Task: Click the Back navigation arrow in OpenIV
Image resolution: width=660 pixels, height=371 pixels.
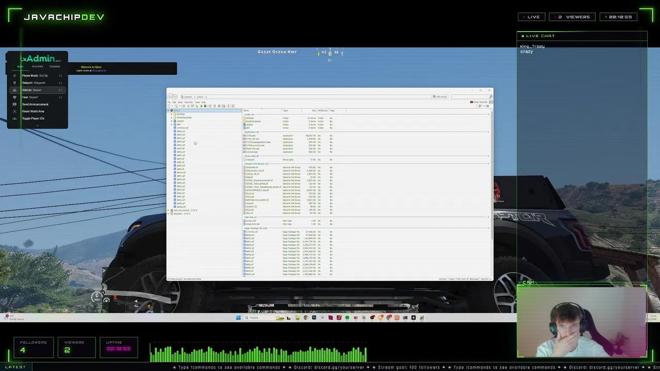Action: pyautogui.click(x=170, y=97)
